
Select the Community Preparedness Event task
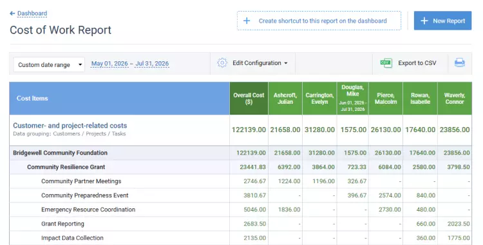point(85,195)
